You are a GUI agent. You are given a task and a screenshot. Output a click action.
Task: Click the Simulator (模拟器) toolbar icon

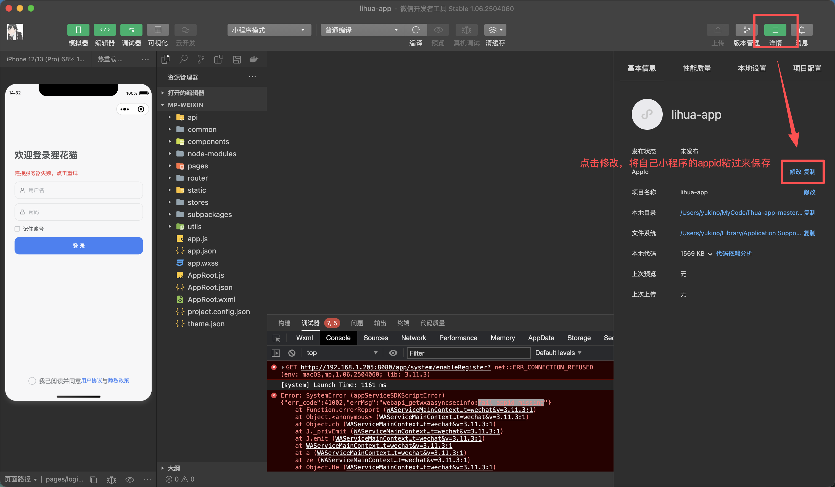(x=78, y=30)
